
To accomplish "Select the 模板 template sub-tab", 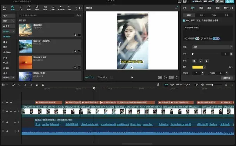I will click(202, 15).
